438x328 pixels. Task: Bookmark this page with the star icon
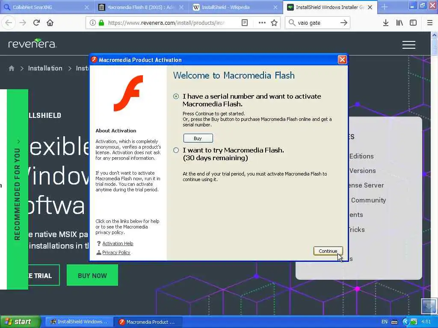[274, 23]
